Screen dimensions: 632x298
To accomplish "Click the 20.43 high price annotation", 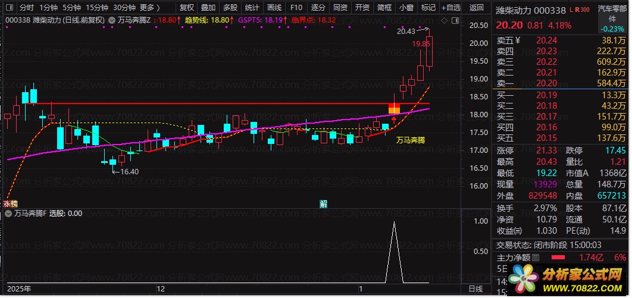I will (x=405, y=31).
